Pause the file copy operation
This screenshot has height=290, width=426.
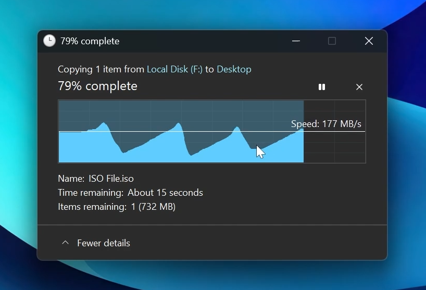coord(322,87)
